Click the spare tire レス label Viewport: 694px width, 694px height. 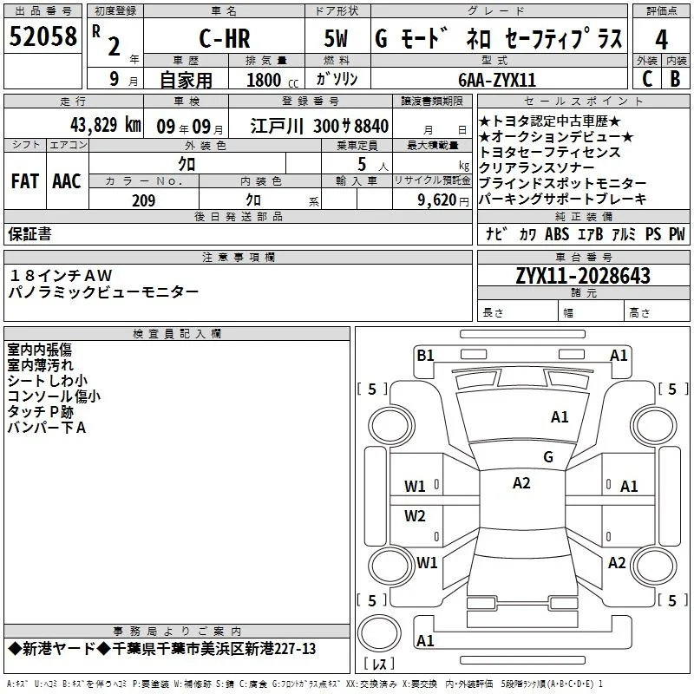click(379, 664)
